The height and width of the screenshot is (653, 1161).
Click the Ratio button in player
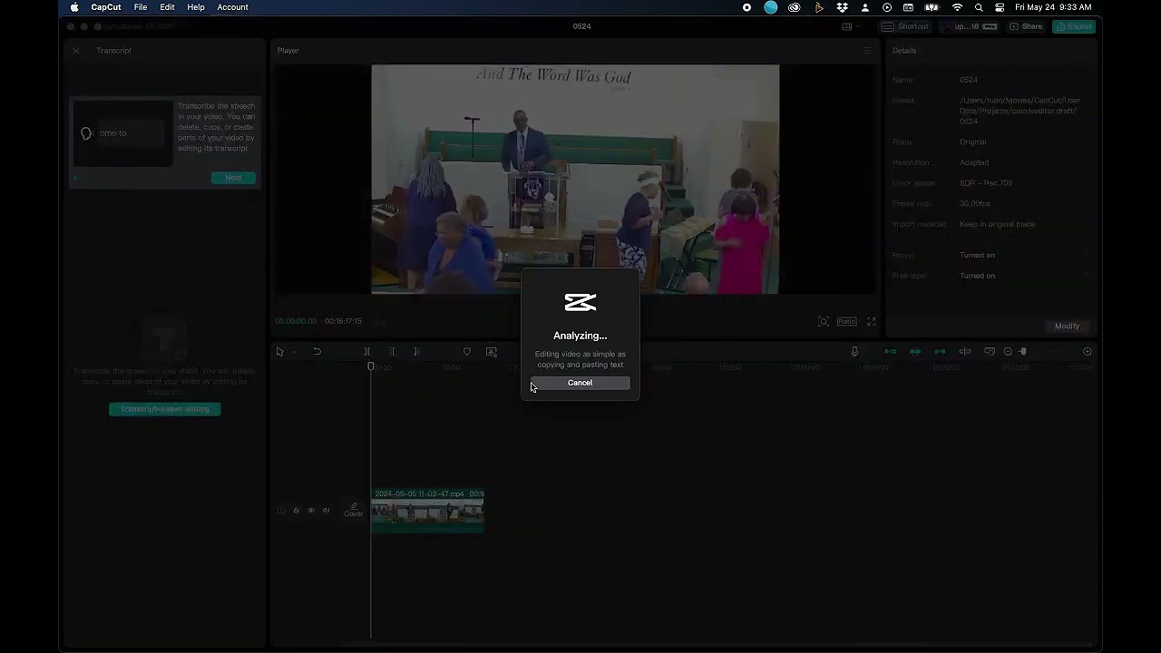point(846,322)
